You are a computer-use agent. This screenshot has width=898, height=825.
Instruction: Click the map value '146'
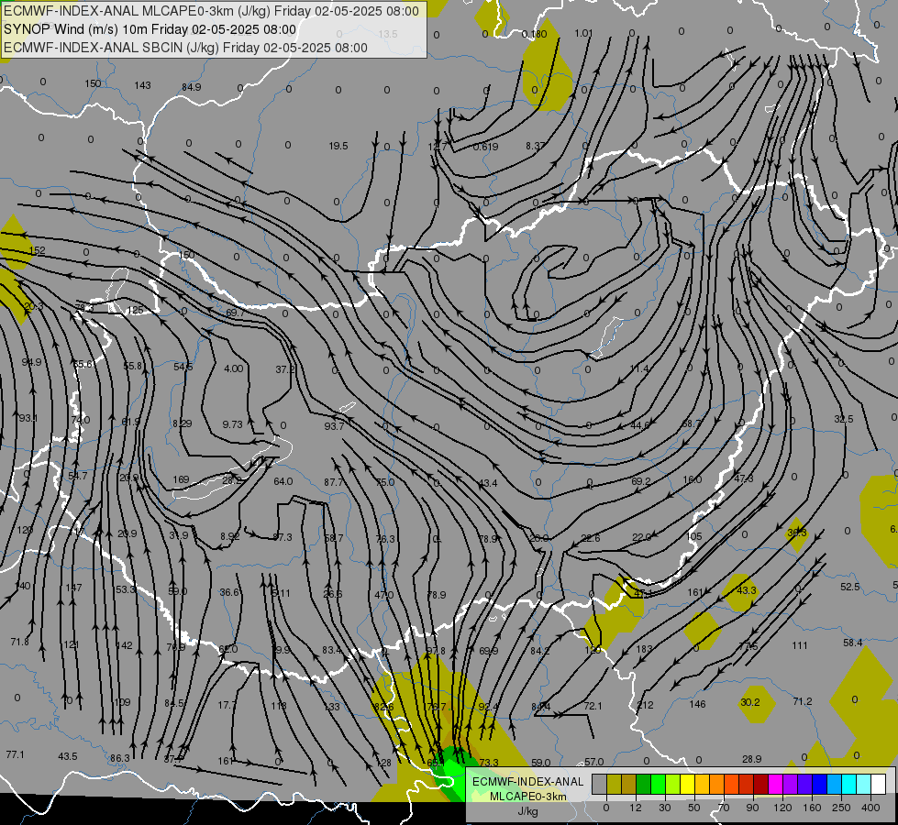[x=697, y=705]
